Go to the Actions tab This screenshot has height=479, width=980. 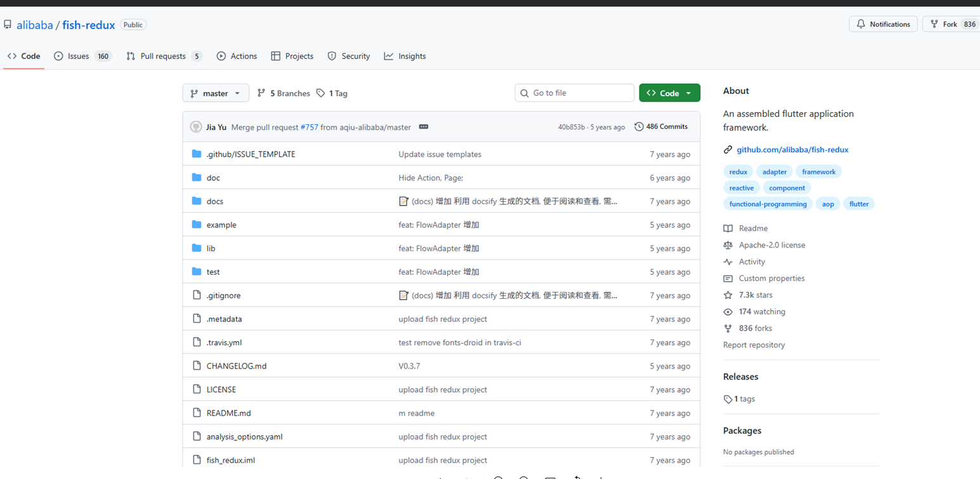pyautogui.click(x=237, y=56)
